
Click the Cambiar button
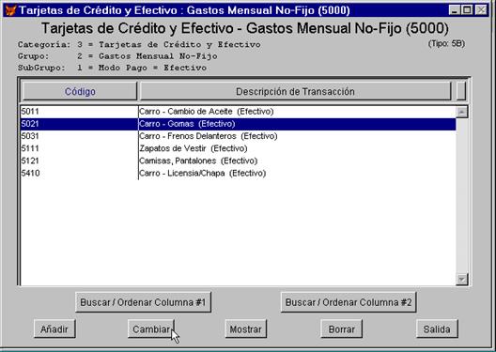[x=151, y=329]
